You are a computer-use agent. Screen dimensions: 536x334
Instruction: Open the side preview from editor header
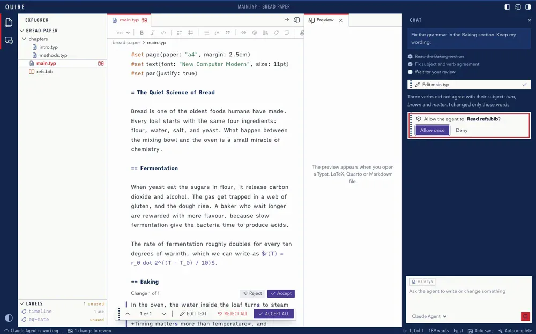[297, 20]
